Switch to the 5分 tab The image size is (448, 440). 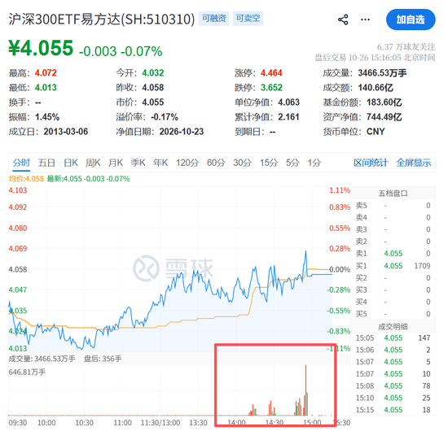[x=292, y=163]
